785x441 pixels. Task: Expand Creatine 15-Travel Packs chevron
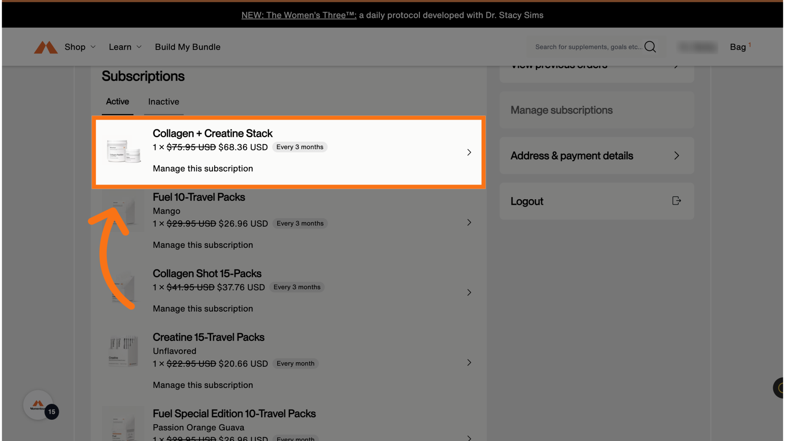click(469, 363)
